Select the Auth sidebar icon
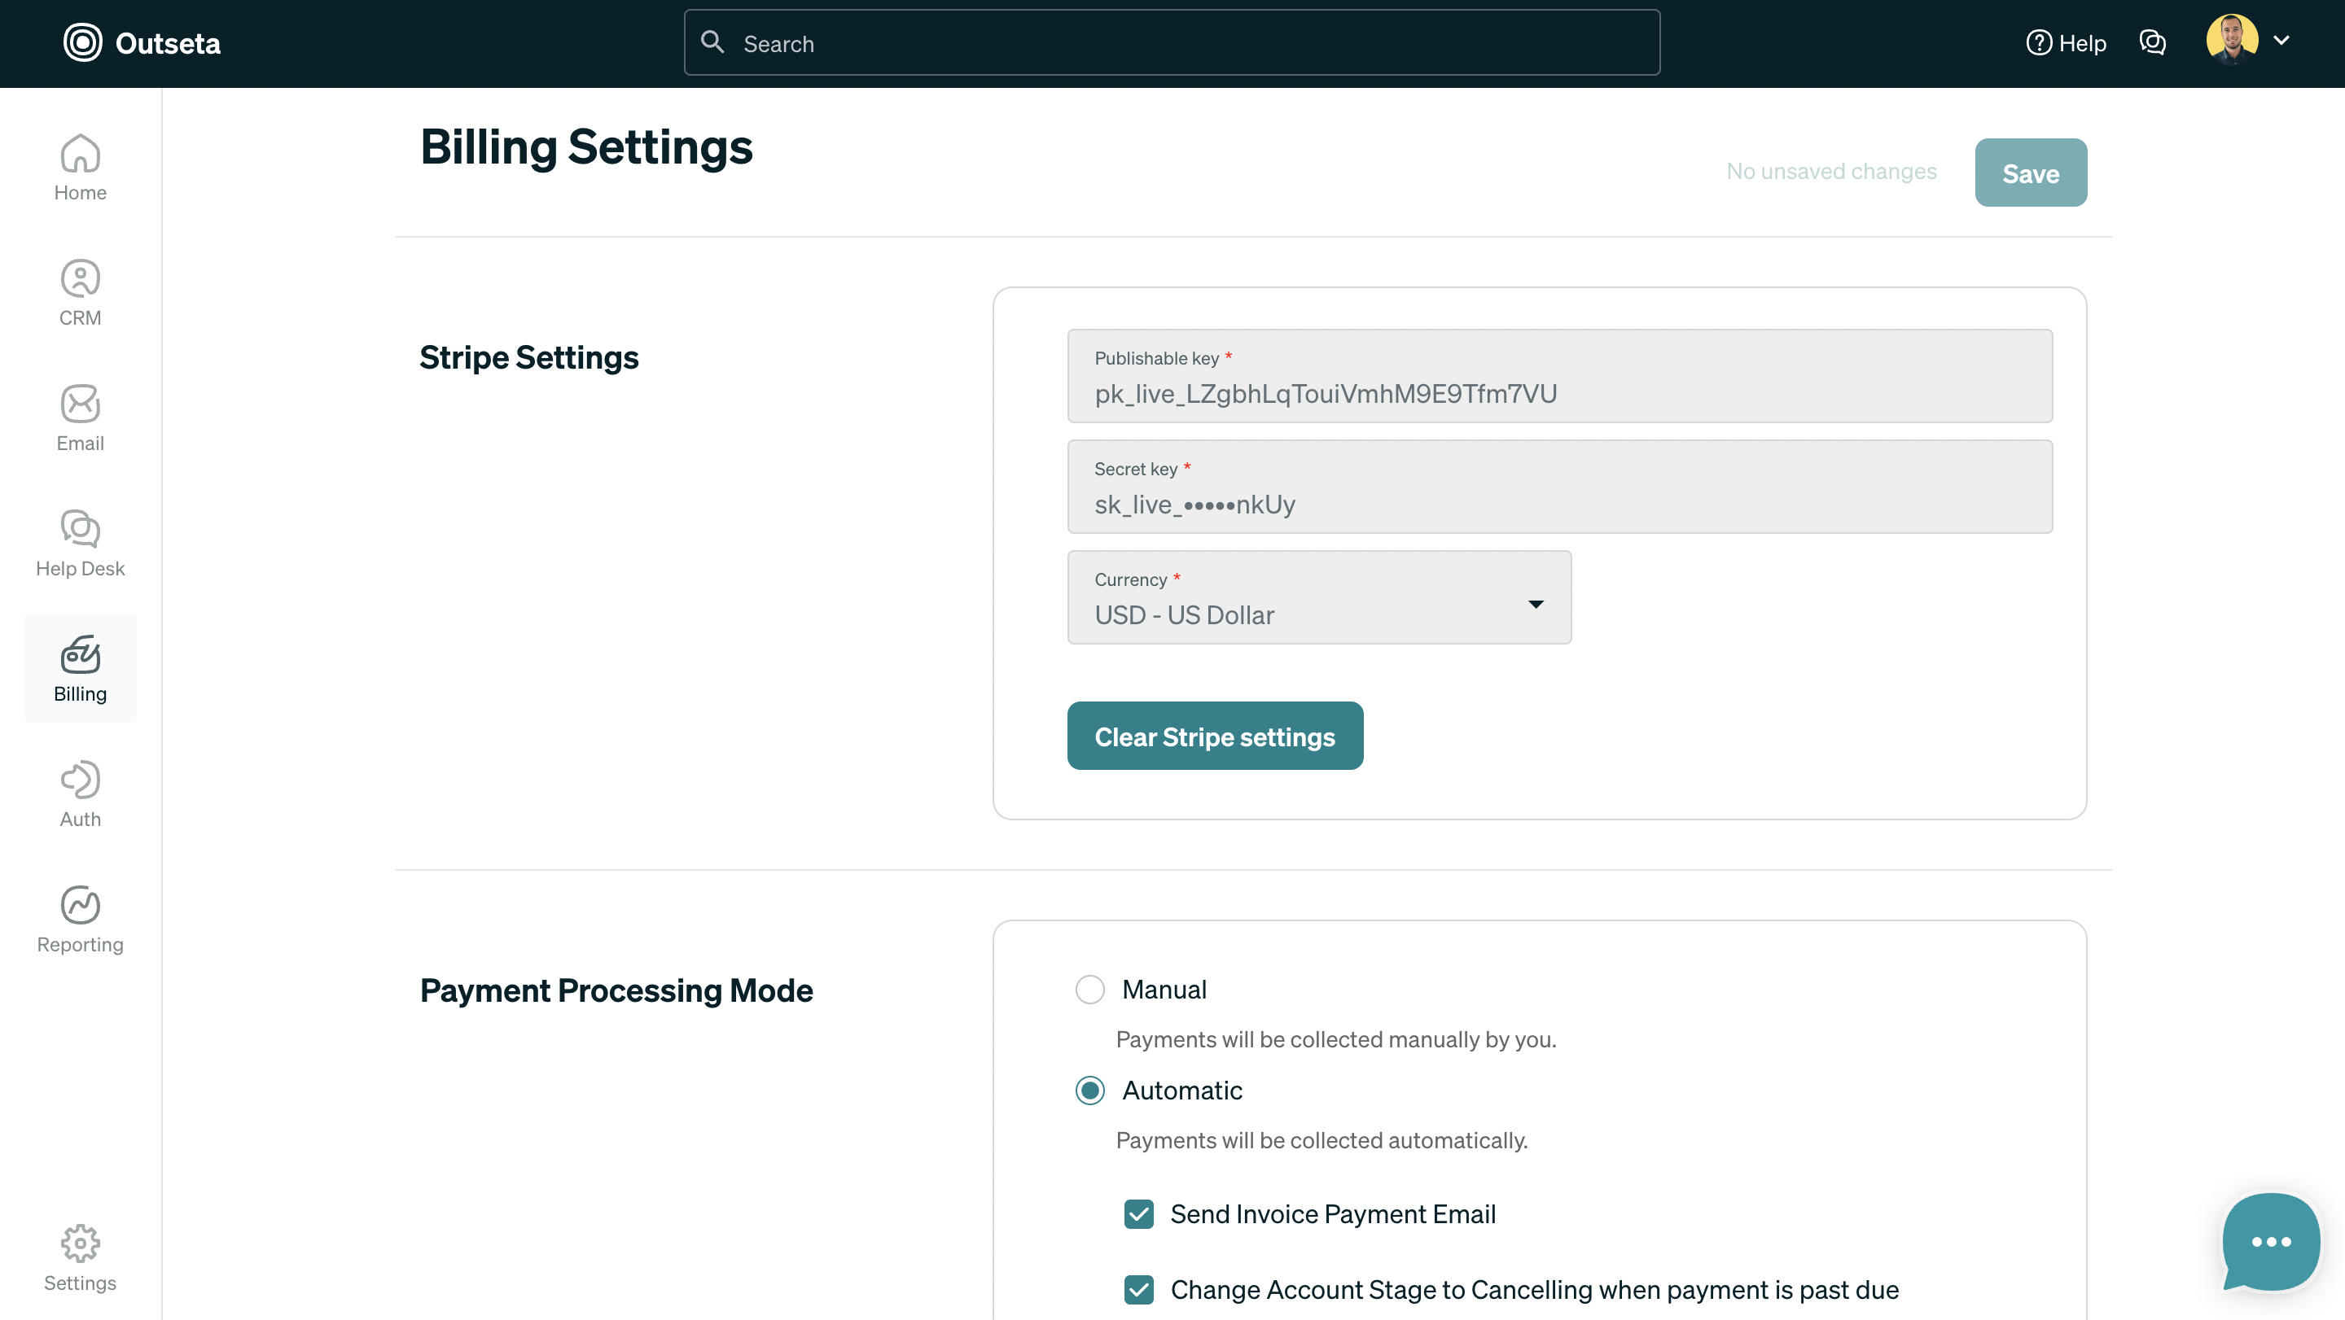 click(x=80, y=793)
